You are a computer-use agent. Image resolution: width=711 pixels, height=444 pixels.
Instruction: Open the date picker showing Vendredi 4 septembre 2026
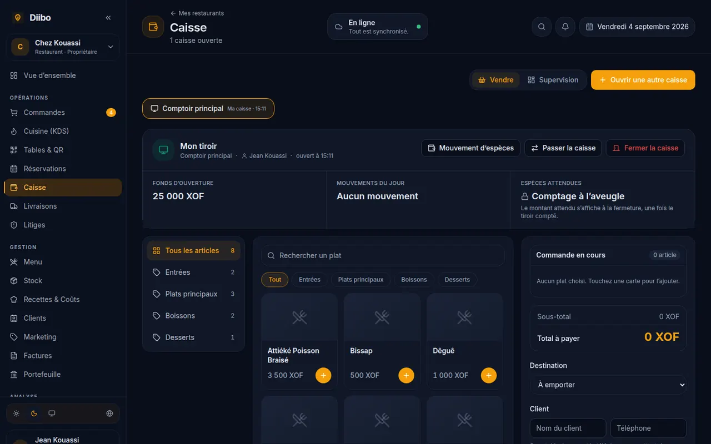[637, 27]
